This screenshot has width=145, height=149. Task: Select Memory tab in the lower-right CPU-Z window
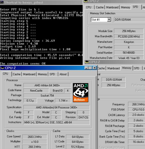point(127,68)
